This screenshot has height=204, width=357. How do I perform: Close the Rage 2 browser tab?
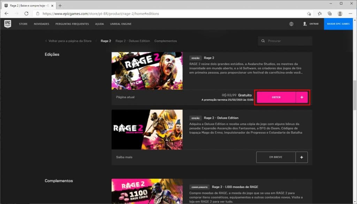click(52, 6)
